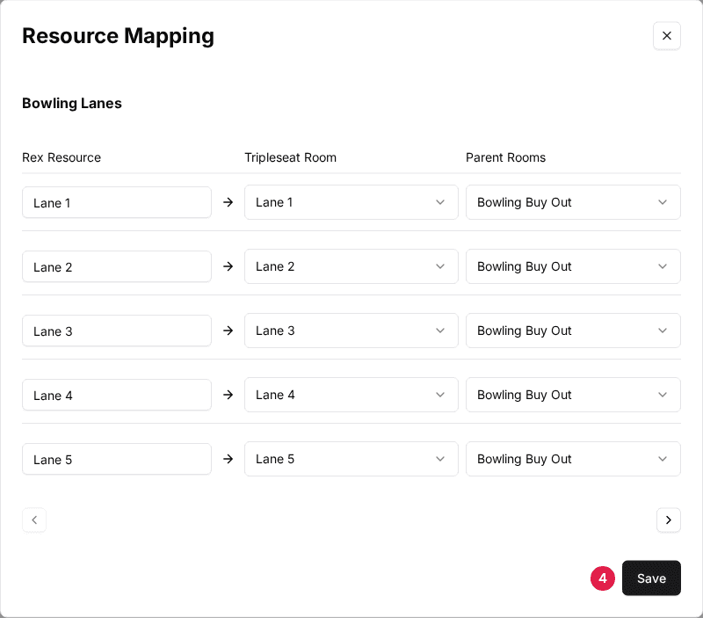The height and width of the screenshot is (618, 703).
Task: Go to previous page of mappings
Action: pyautogui.click(x=34, y=520)
